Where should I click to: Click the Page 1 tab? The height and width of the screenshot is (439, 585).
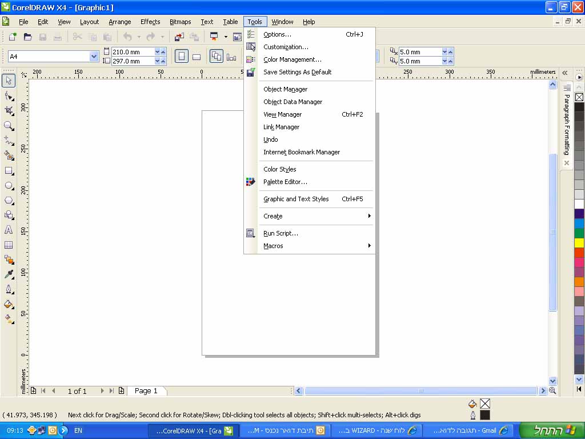click(x=146, y=391)
